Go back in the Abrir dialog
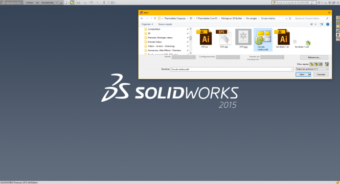This screenshot has width=340, height=184. tap(142, 18)
